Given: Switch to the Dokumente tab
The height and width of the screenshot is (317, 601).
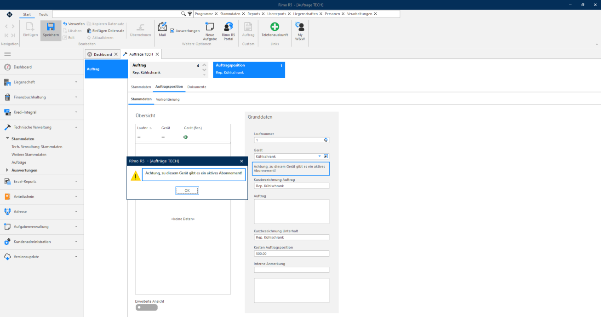Looking at the screenshot, I should [197, 86].
